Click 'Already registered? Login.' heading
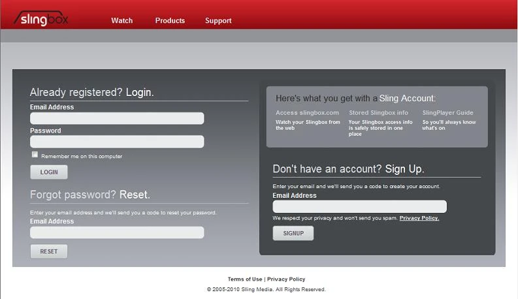This screenshot has height=299, width=518. [92, 92]
